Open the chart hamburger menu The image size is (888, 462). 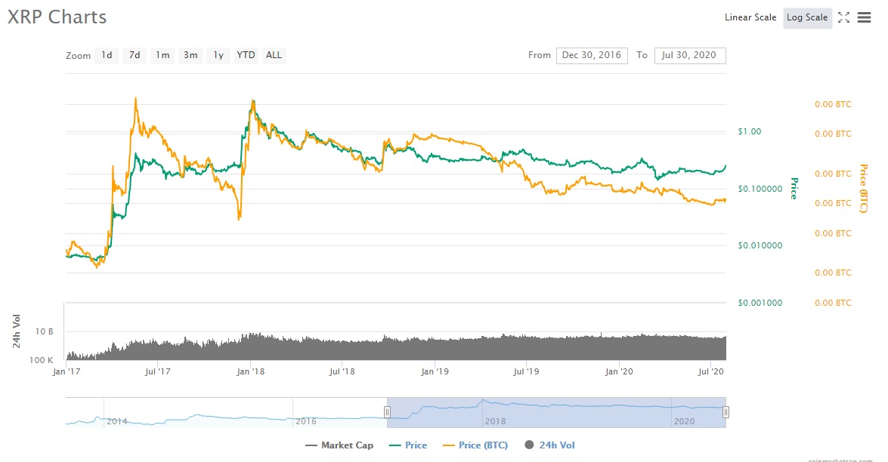(864, 17)
